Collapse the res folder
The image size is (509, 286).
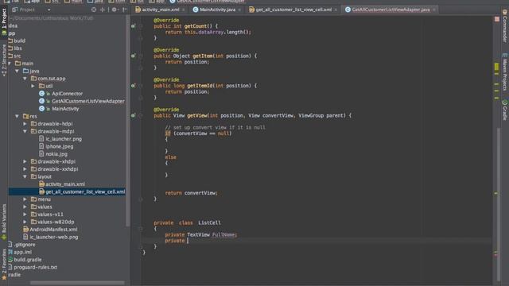pyautogui.click(x=17, y=116)
